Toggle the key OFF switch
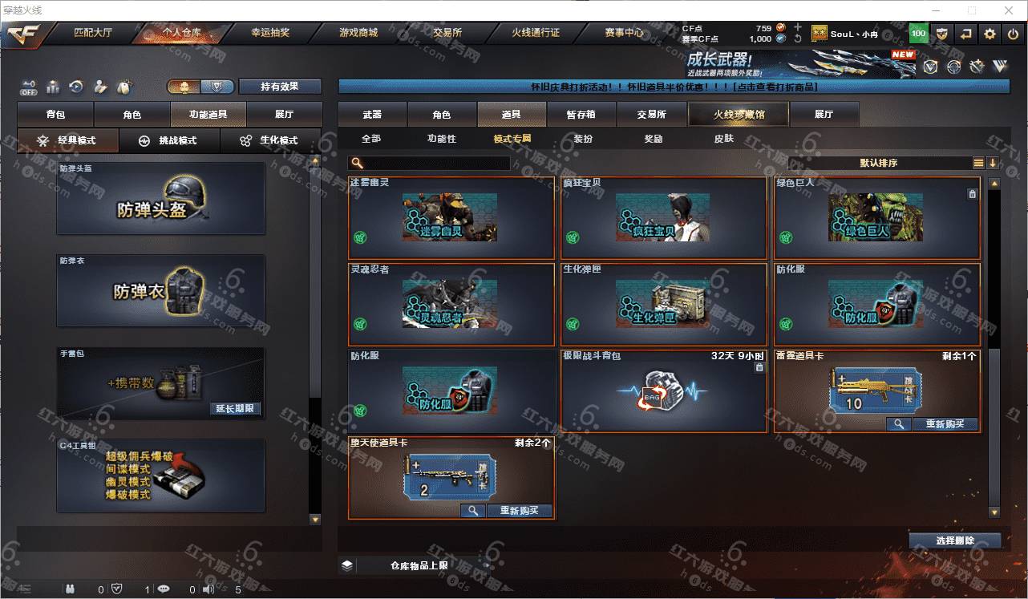1028x599 pixels. 29,86
